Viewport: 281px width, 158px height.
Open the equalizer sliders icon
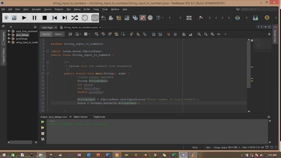click(x=95, y=18)
